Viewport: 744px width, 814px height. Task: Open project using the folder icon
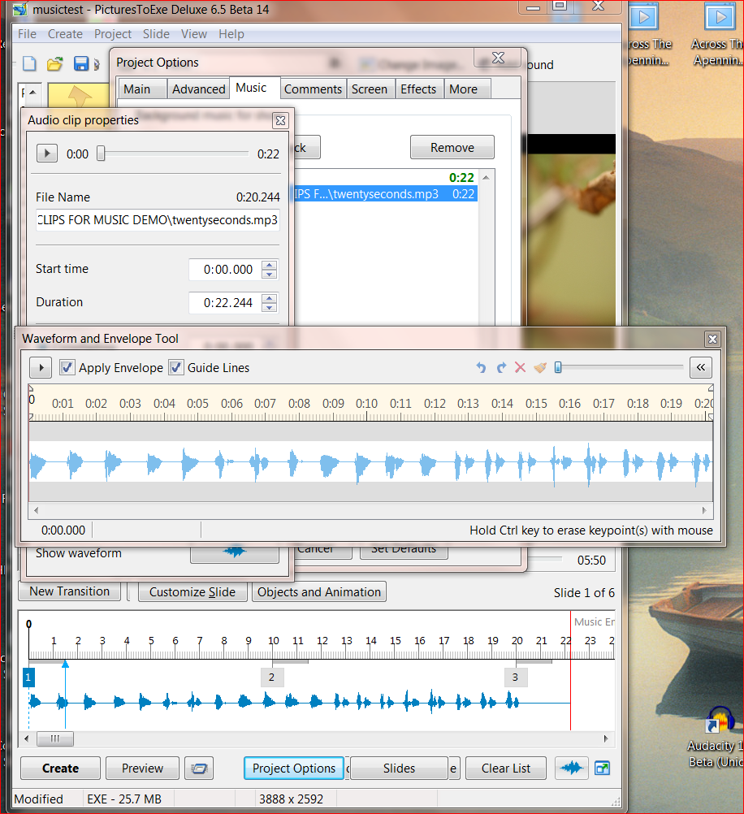(54, 64)
